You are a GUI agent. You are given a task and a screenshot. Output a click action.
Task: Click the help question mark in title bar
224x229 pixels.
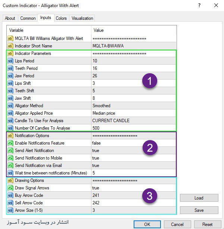tap(199, 6)
